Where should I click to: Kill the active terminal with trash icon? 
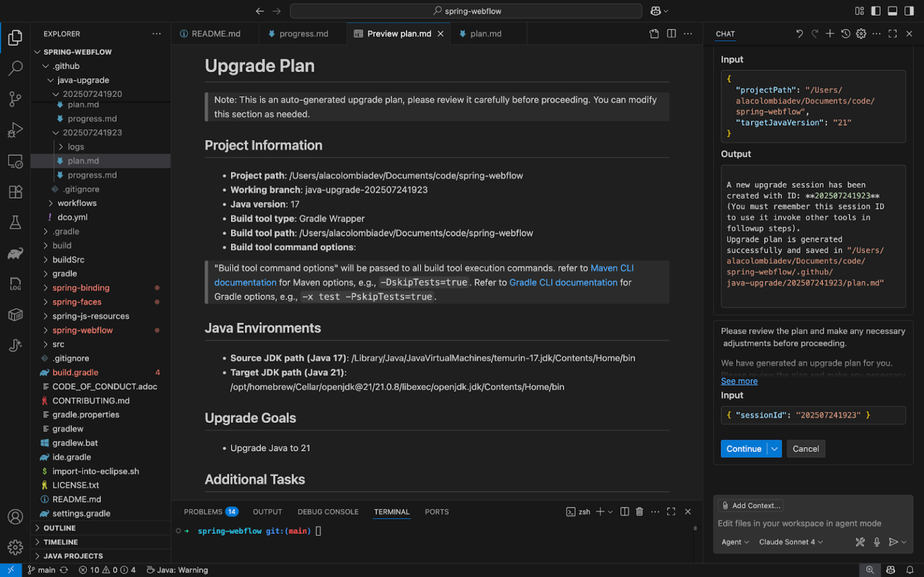tap(639, 511)
